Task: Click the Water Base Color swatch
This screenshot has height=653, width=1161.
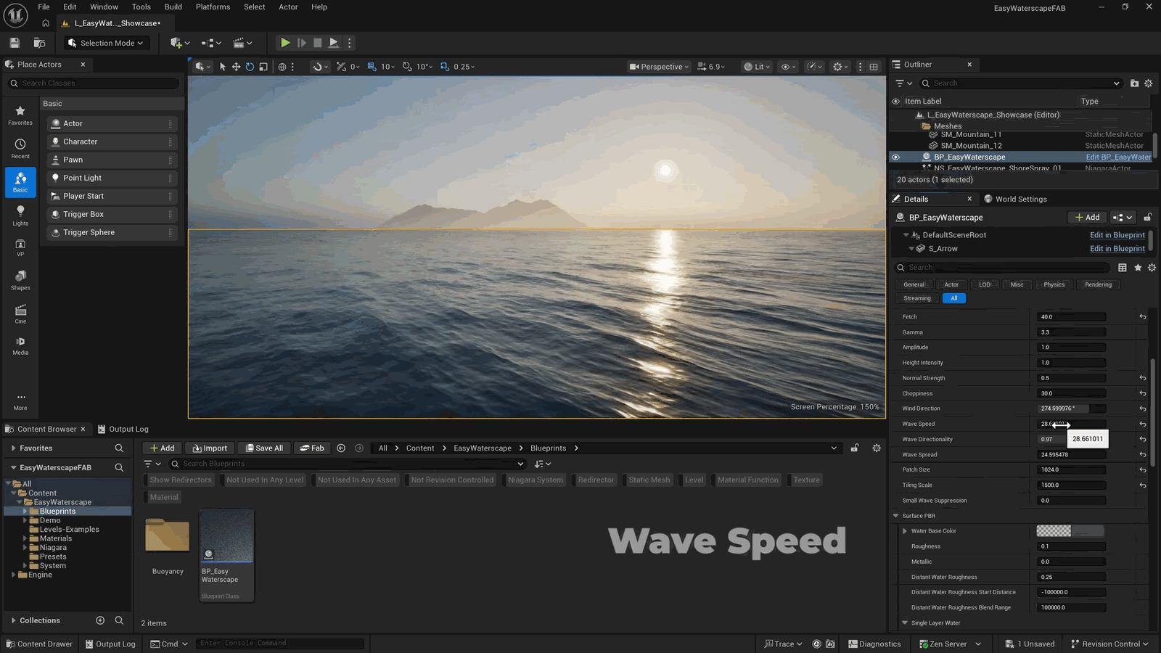Action: (x=1070, y=531)
